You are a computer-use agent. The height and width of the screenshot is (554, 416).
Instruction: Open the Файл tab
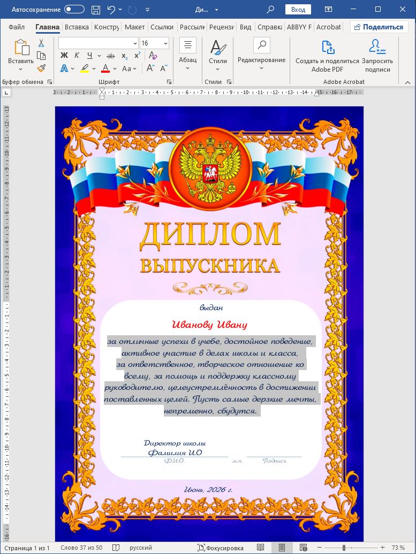(17, 27)
